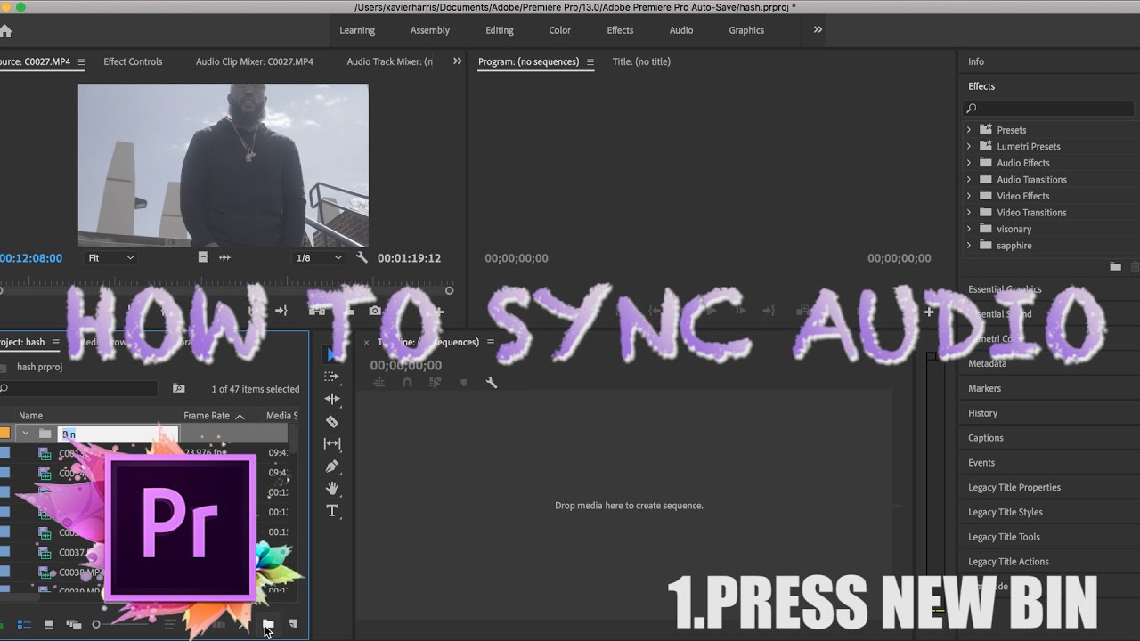The width and height of the screenshot is (1140, 641).
Task: Click the Export Frame camera icon
Action: click(375, 311)
